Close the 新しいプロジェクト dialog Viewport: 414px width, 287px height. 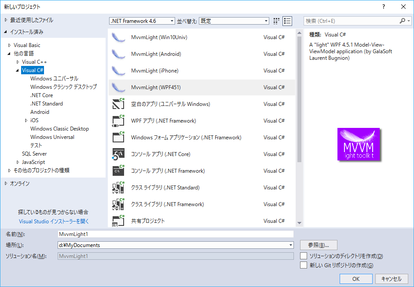coord(403,7)
